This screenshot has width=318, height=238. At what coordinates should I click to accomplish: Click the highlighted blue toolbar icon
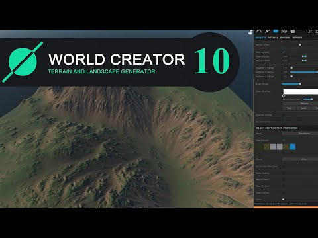coord(276,32)
